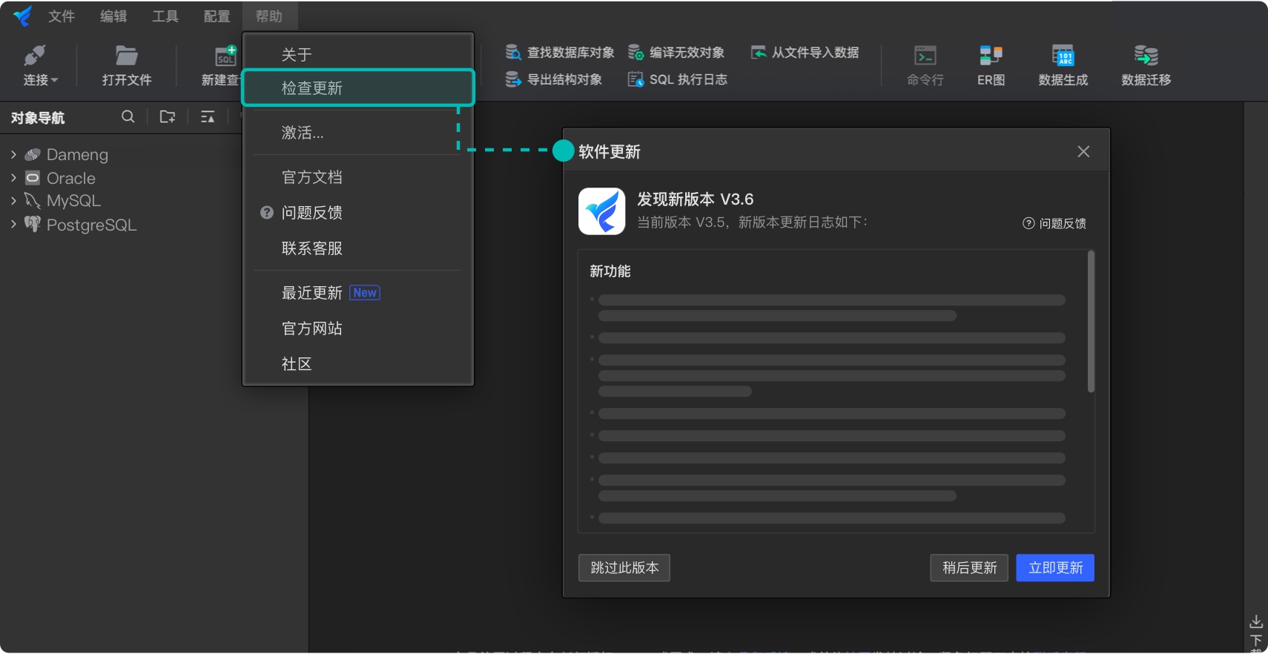Click 问题反馈 link in update dialog
The width and height of the screenshot is (1268, 654).
point(1054,223)
